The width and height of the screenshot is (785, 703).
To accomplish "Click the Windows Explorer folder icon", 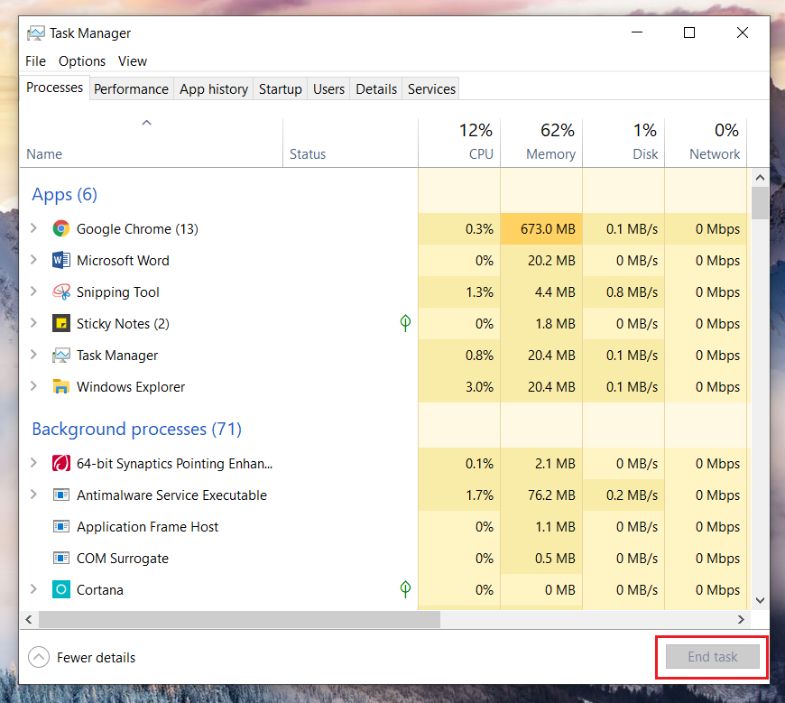I will click(x=61, y=386).
